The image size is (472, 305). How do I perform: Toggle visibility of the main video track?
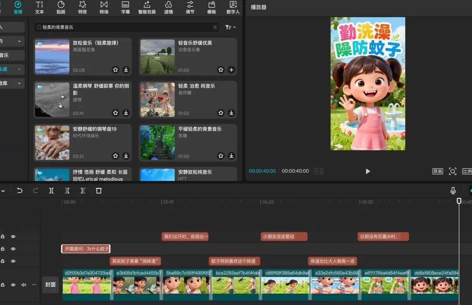tap(13, 285)
